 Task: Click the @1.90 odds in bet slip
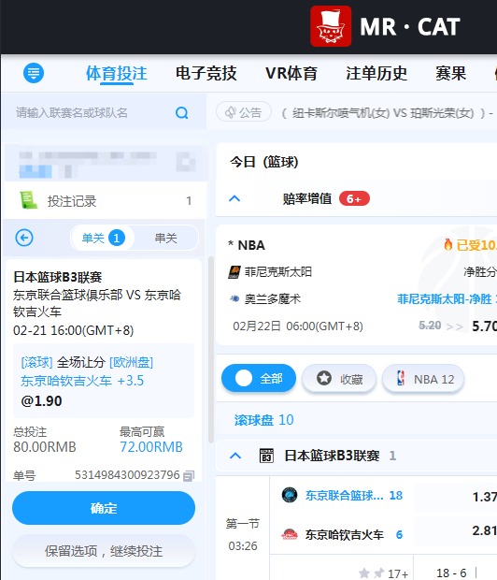(x=41, y=401)
